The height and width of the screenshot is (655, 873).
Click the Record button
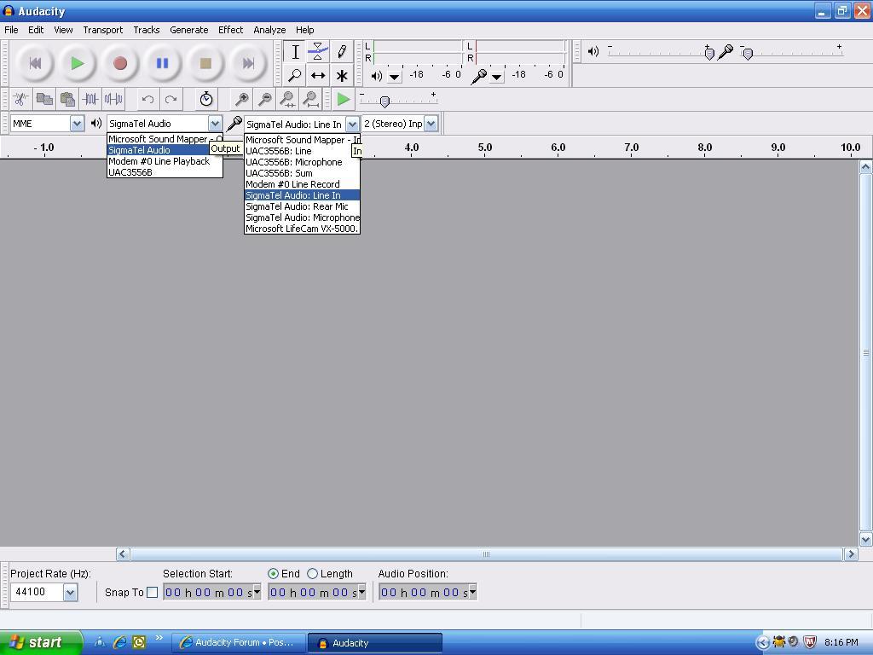click(119, 63)
